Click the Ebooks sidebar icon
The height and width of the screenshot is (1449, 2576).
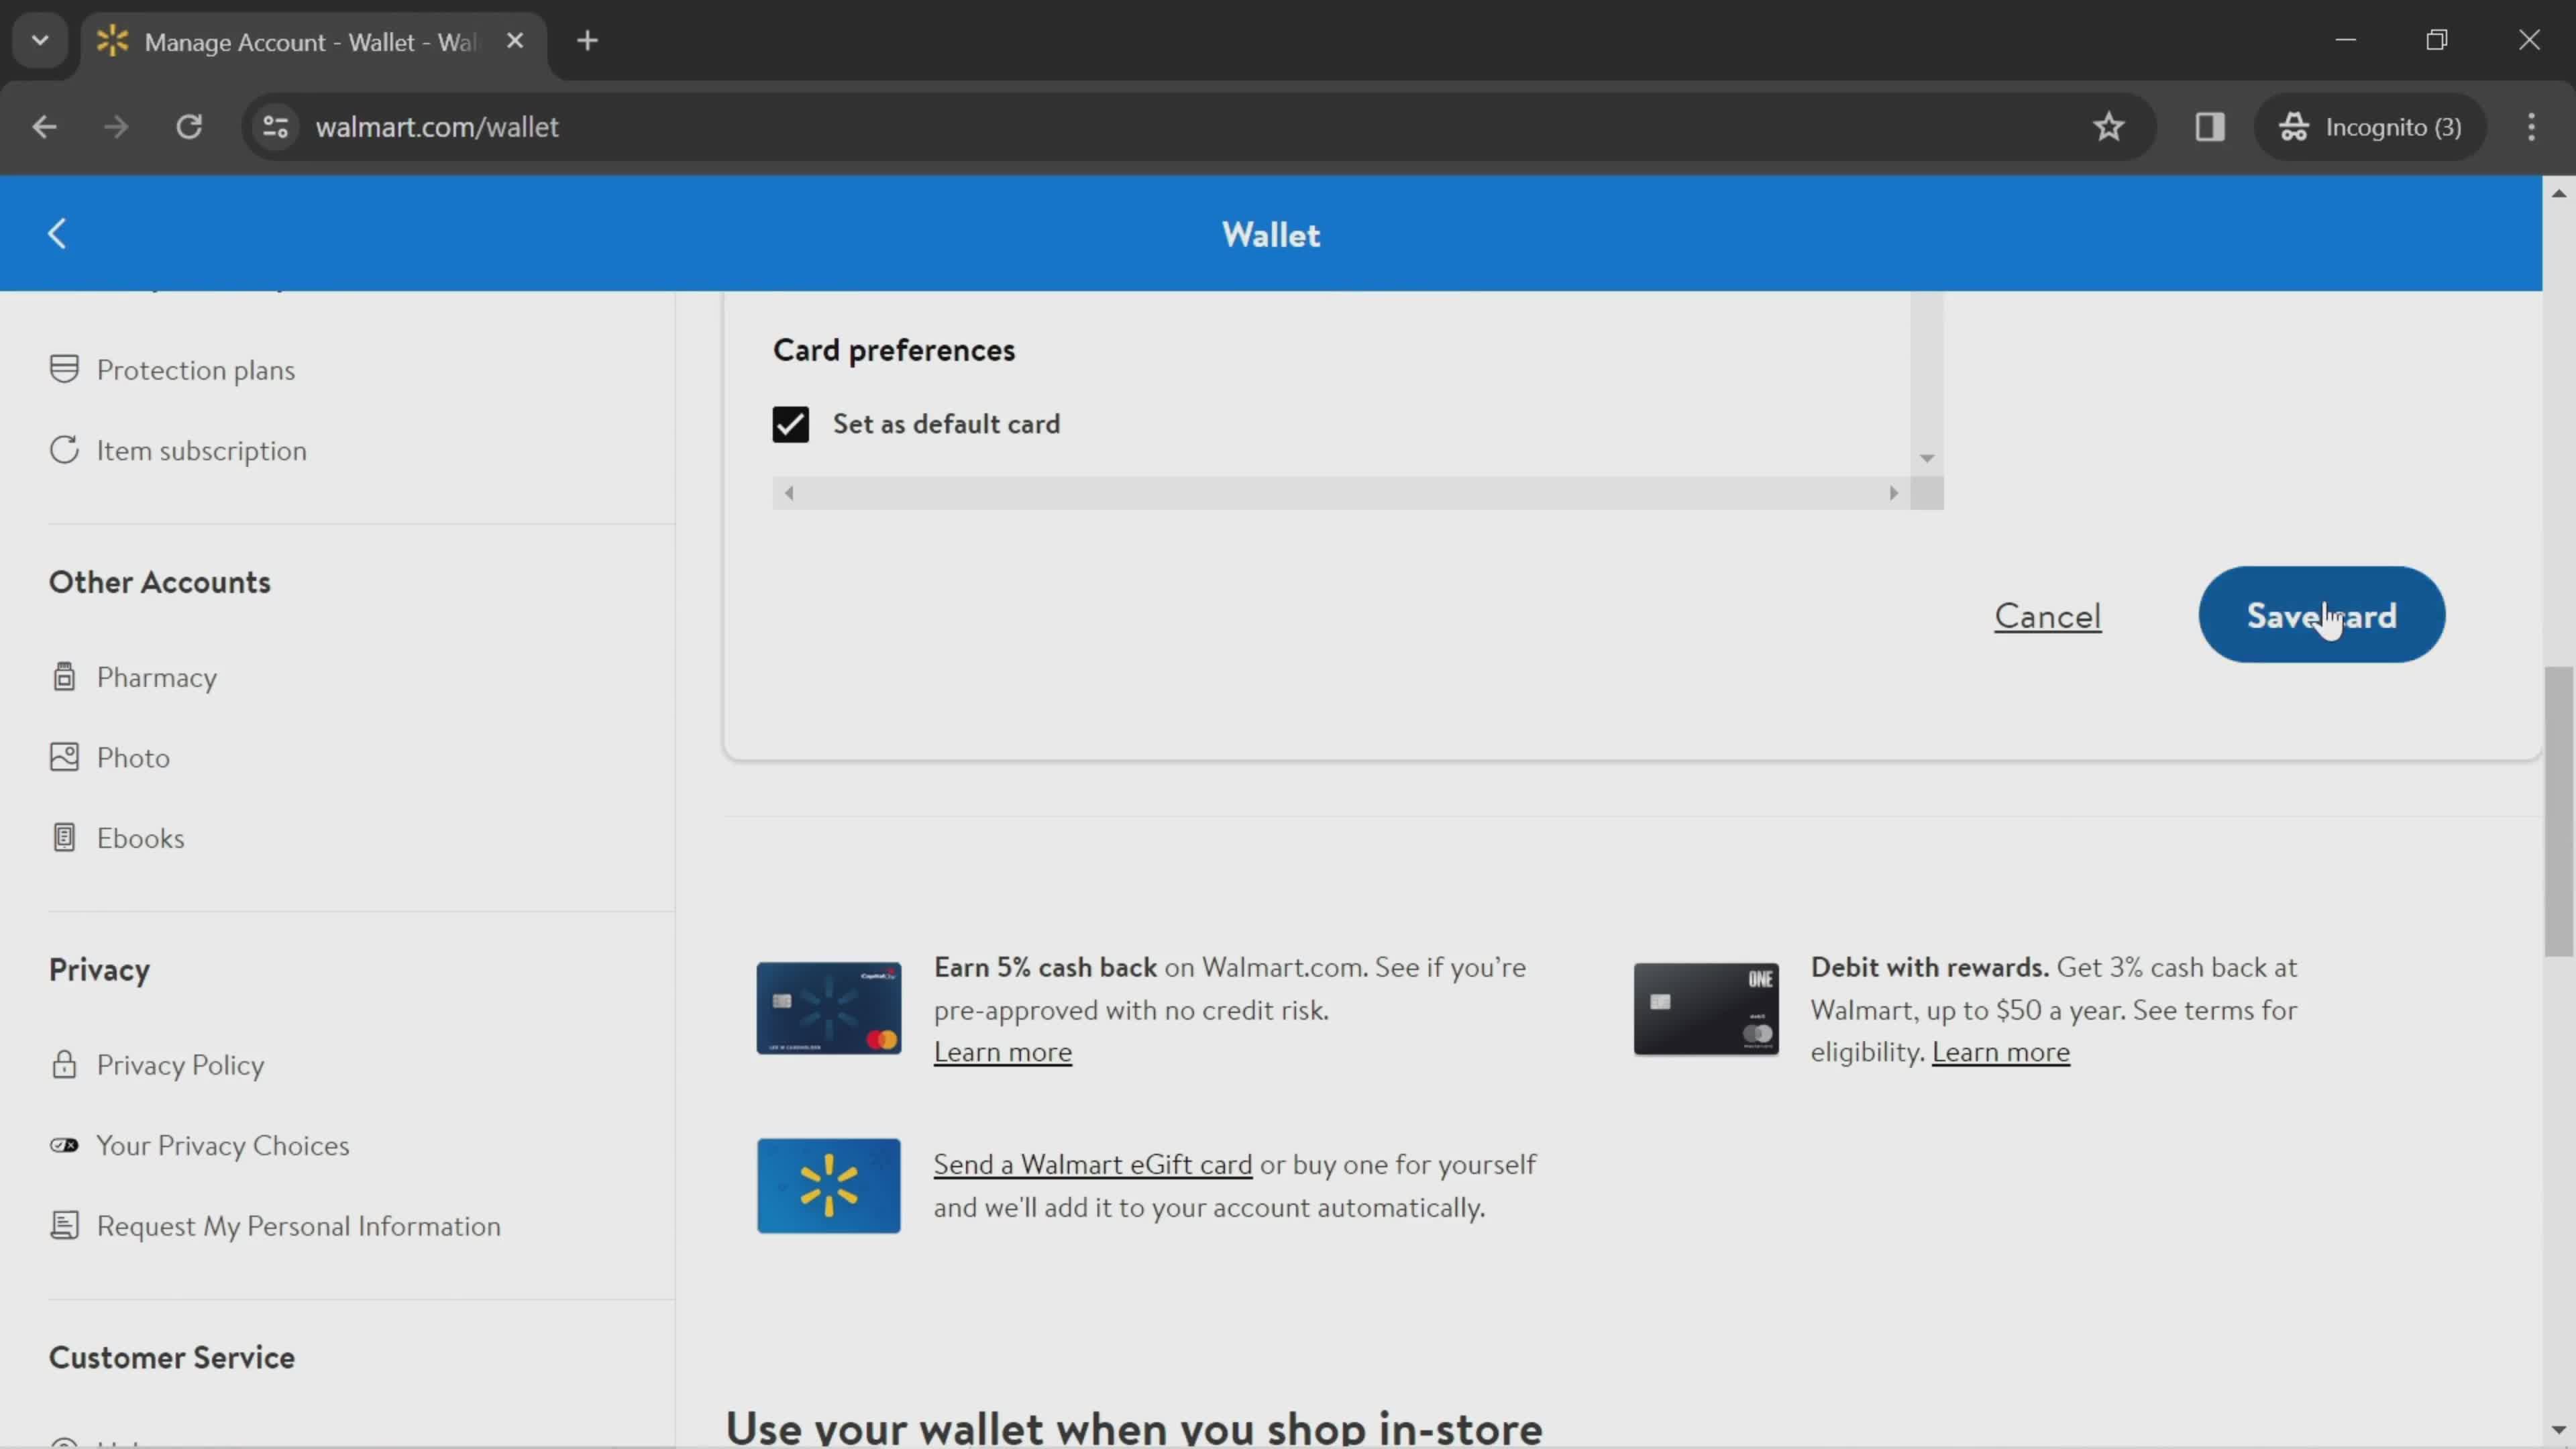[x=60, y=835]
